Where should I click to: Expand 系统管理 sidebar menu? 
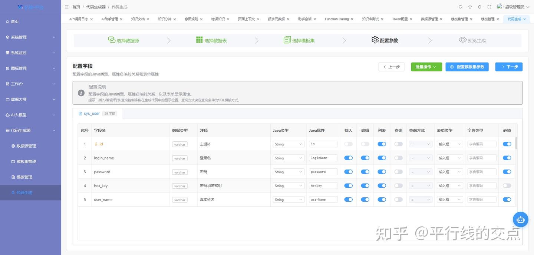(x=30, y=37)
